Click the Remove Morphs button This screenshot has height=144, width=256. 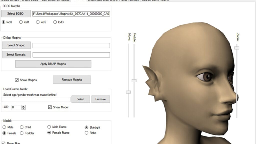[72, 80]
